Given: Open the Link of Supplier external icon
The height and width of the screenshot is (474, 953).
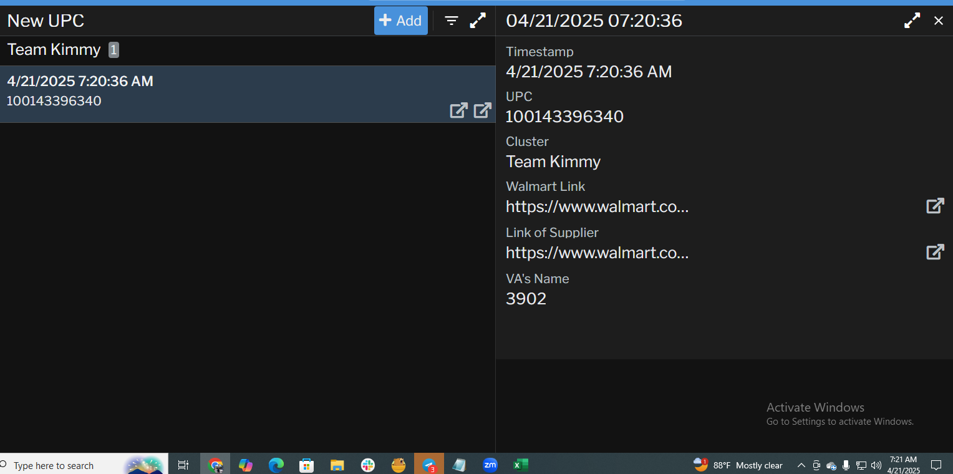Looking at the screenshot, I should tap(935, 252).
